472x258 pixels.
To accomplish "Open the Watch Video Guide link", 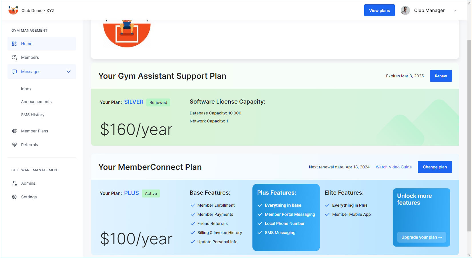I will tap(394, 167).
